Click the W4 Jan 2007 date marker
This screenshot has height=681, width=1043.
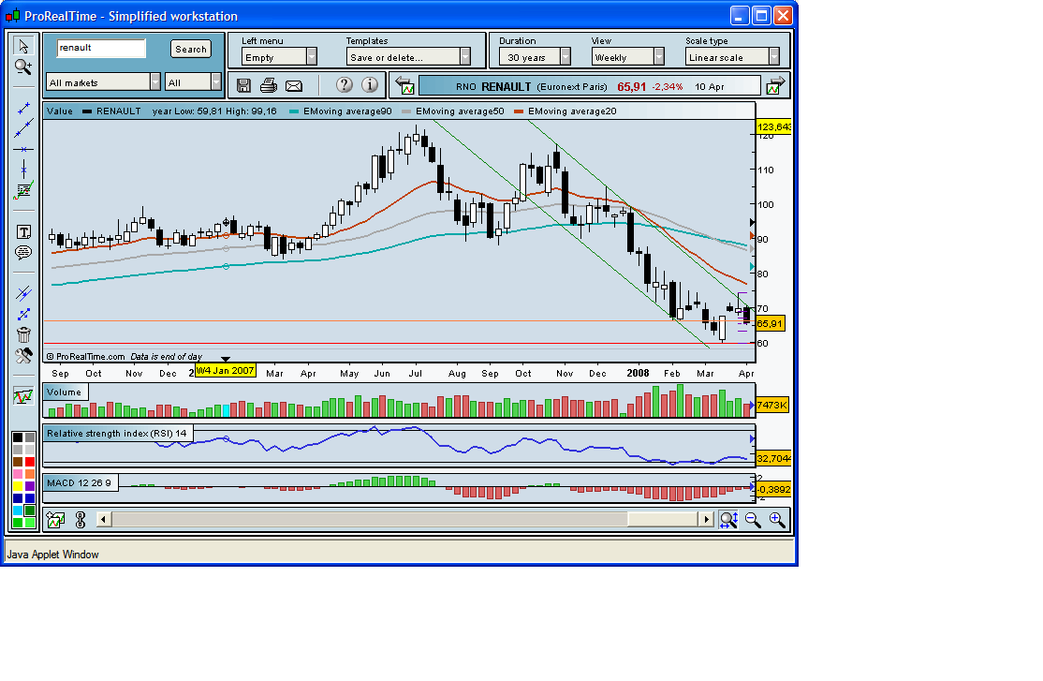pos(226,370)
